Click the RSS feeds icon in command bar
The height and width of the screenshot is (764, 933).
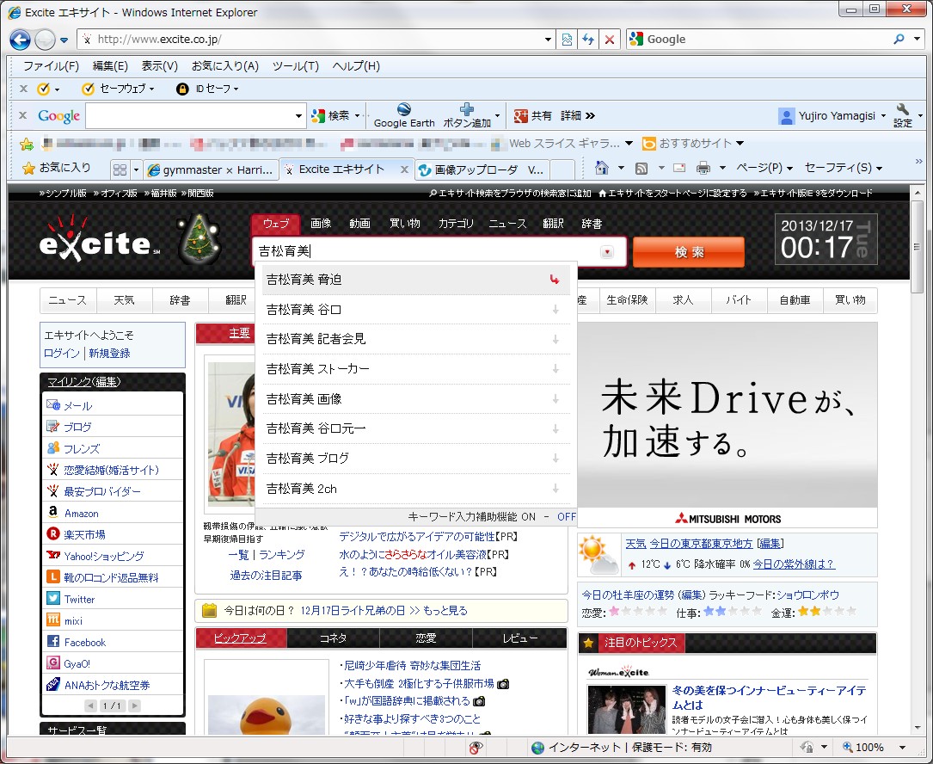(x=641, y=169)
